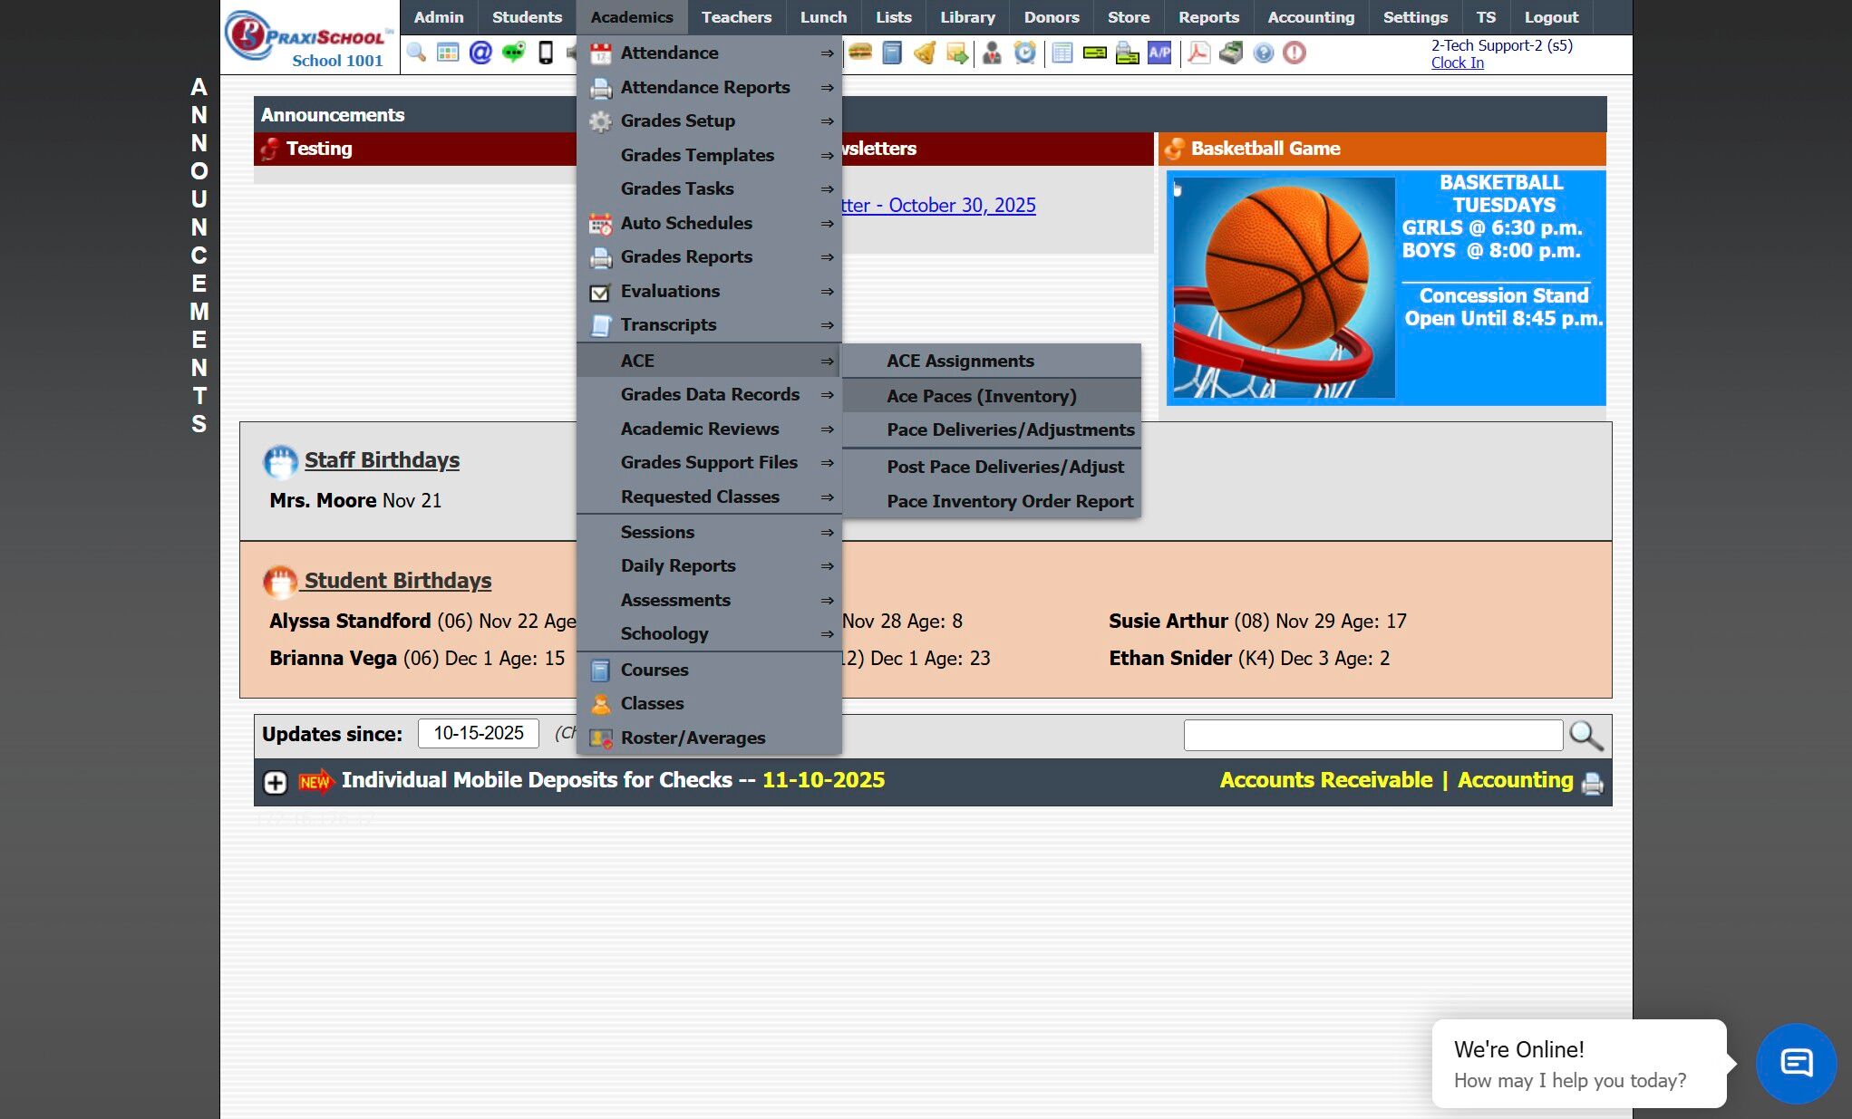Open the live chat bubble button
This screenshot has height=1119, width=1852.
[x=1796, y=1063]
